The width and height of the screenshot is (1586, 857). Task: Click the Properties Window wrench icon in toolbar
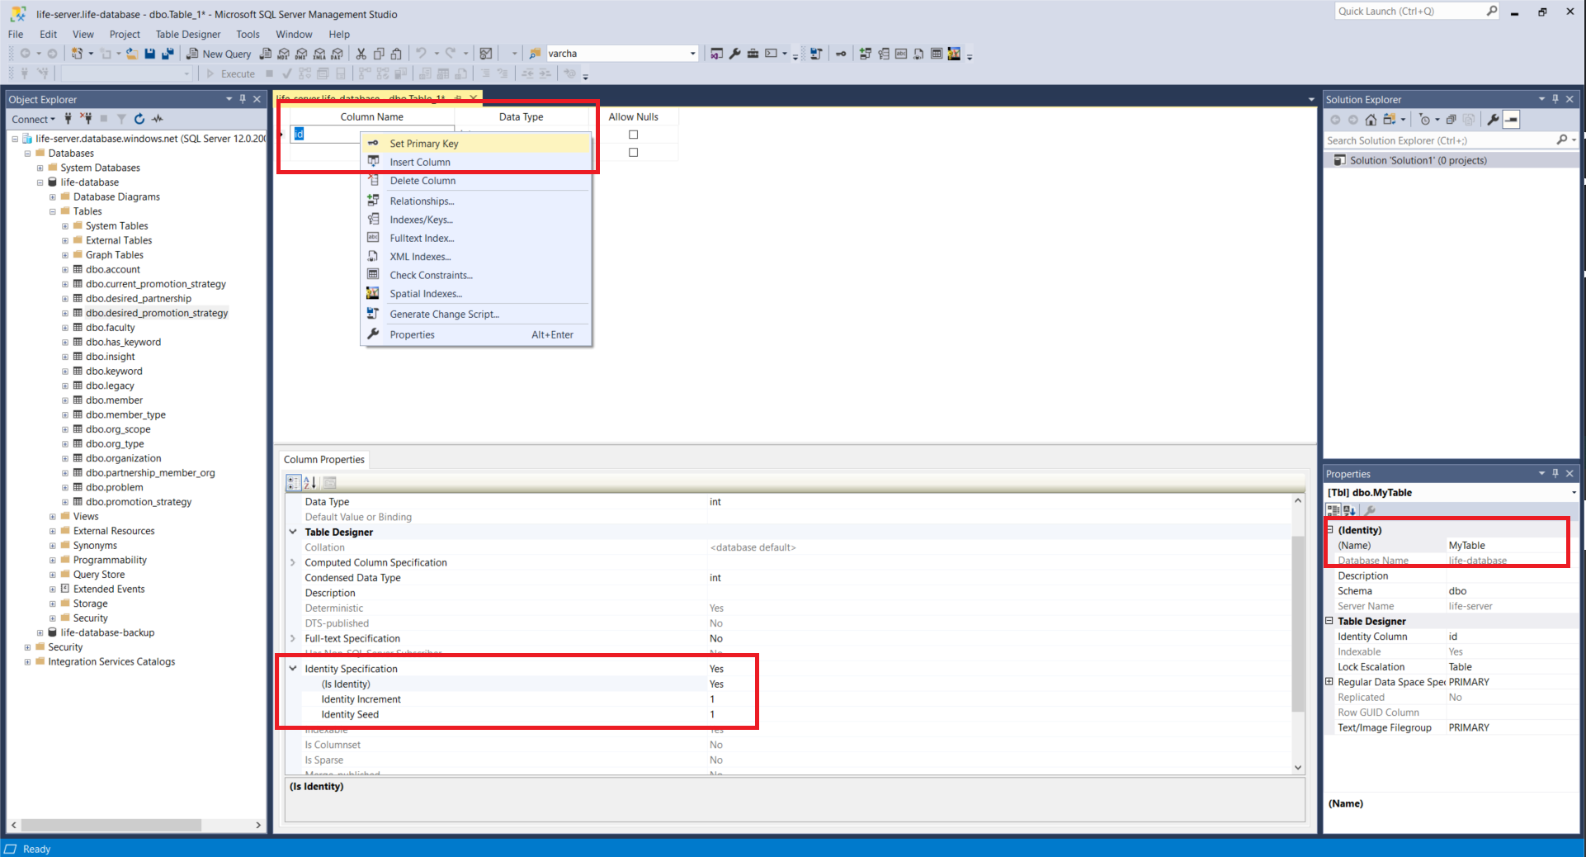click(734, 54)
